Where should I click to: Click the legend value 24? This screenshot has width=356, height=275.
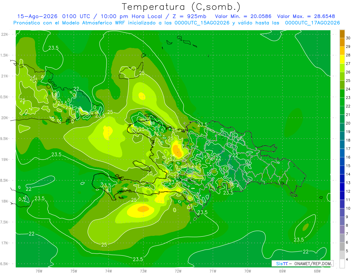pos(348,89)
